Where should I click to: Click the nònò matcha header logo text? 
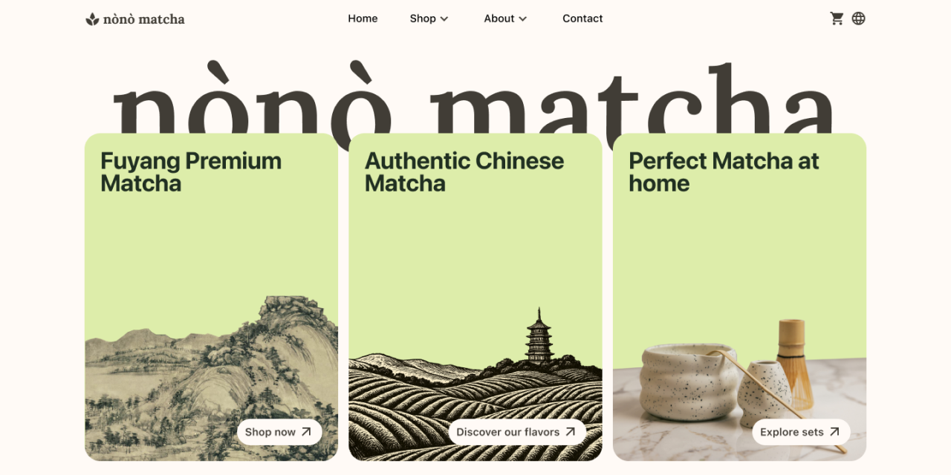pos(144,19)
